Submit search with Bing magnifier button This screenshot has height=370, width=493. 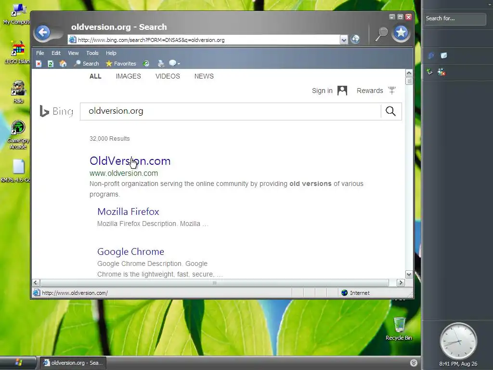390,111
